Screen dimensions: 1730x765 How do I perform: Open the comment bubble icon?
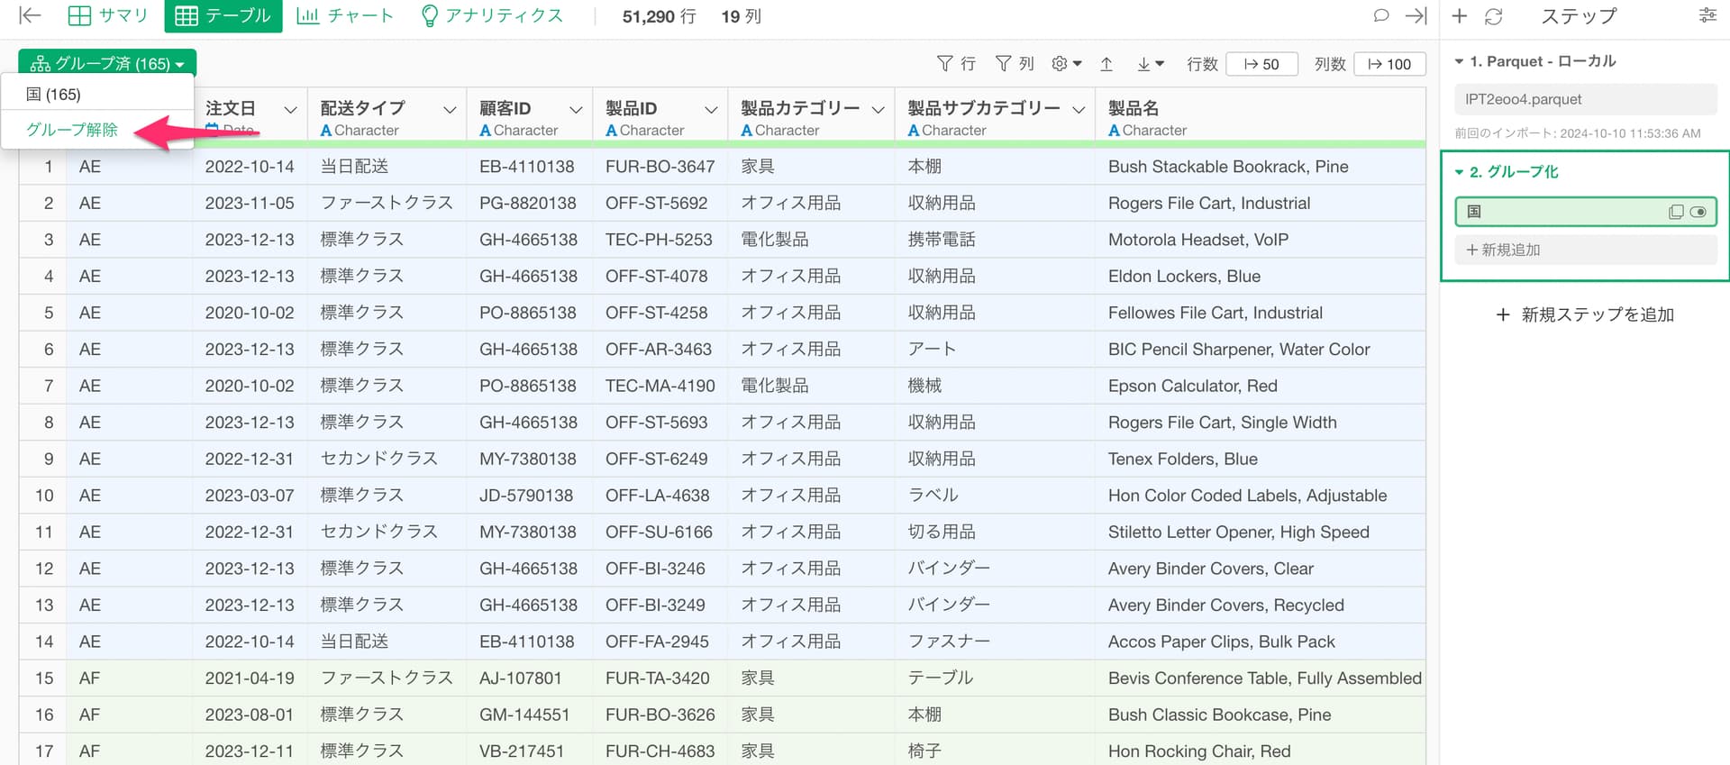tap(1380, 15)
